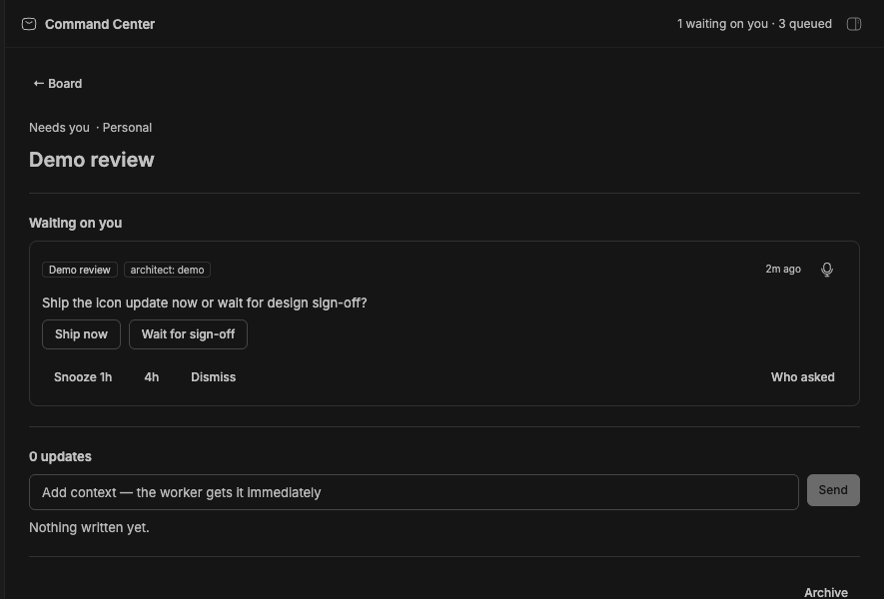884x599 pixels.
Task: Choose the Ship now option
Action: [81, 334]
